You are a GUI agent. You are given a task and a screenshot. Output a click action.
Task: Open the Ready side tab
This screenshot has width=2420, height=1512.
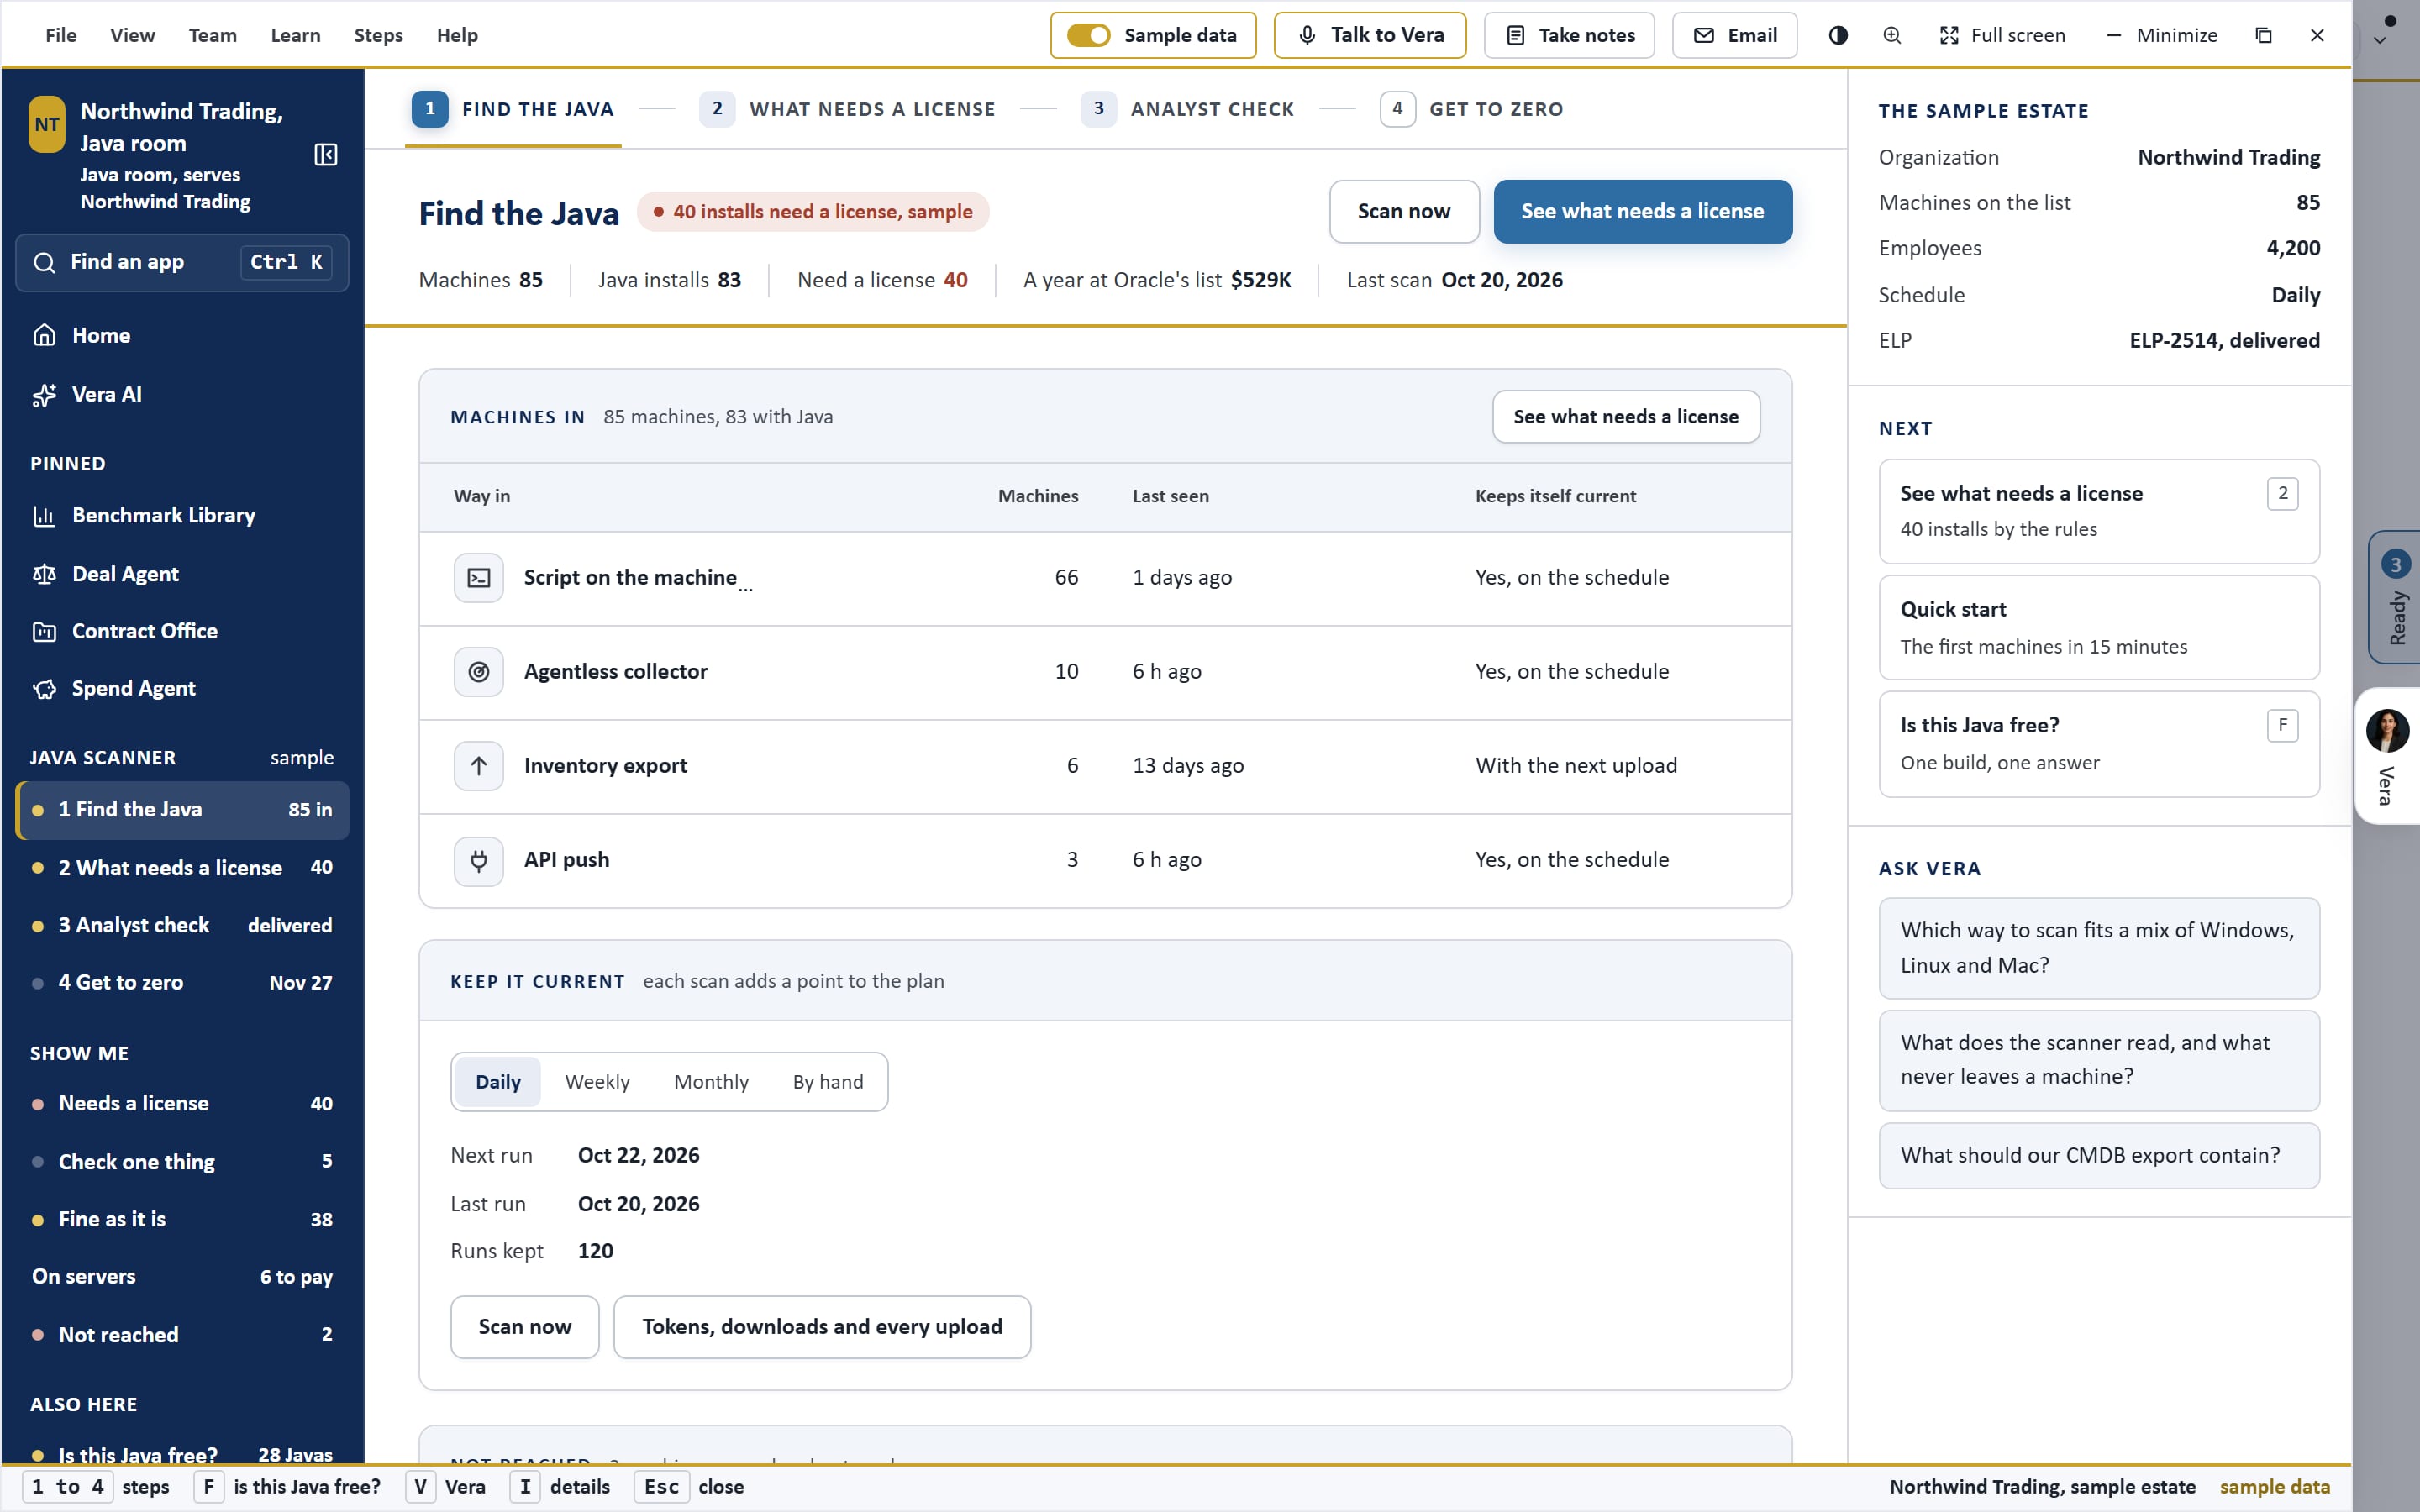2395,597
